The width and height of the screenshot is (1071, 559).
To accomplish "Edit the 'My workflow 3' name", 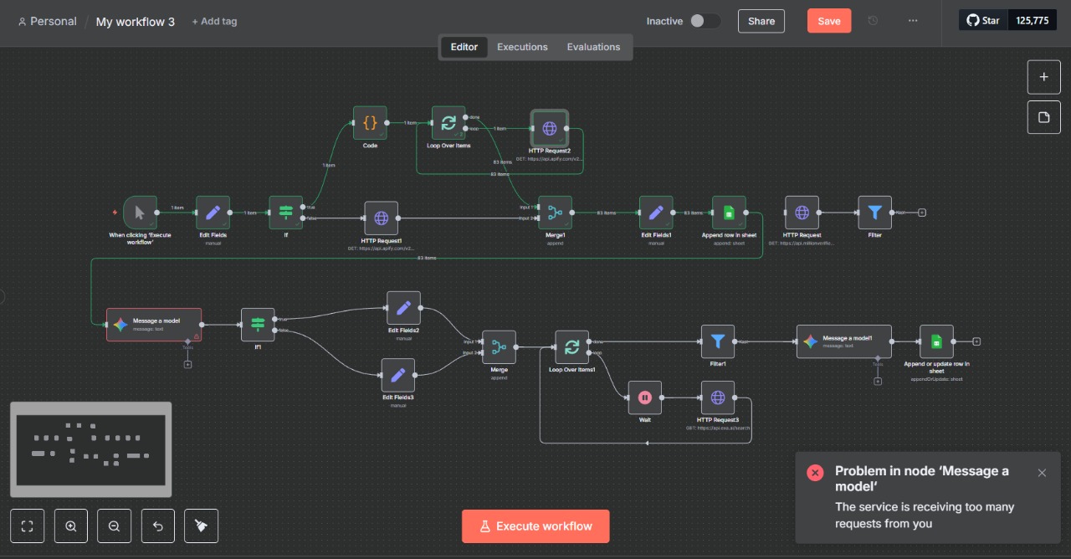I will (136, 22).
